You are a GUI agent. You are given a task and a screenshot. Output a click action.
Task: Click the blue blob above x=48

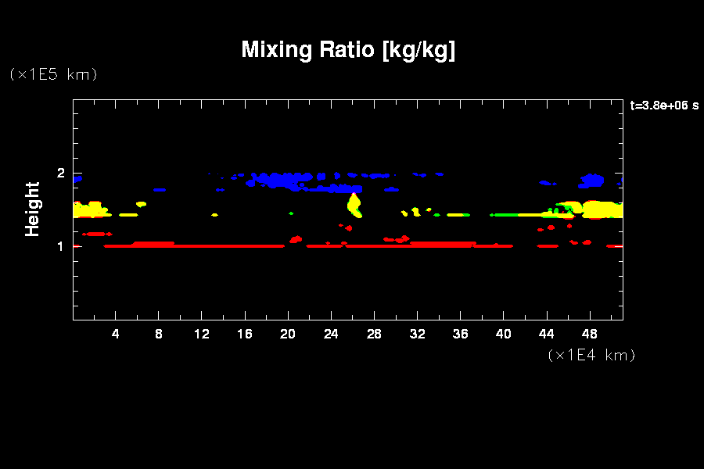tap(592, 181)
